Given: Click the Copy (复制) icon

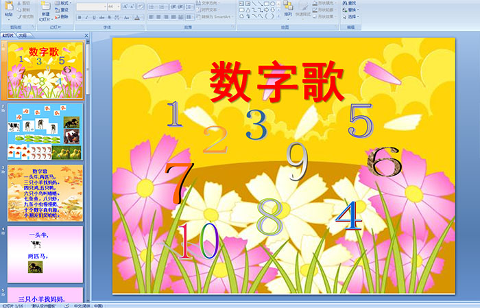Looking at the screenshot, I should pos(19,10).
